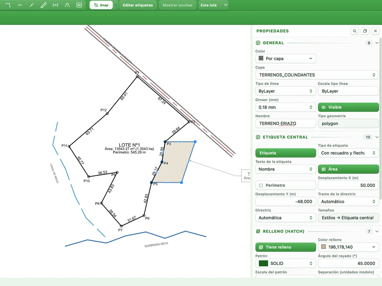Collapse the Etiqueta Central section chevron
The height and width of the screenshot is (286, 382).
coord(377,137)
